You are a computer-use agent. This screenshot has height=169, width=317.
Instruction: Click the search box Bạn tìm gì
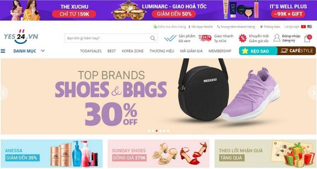click(x=111, y=38)
